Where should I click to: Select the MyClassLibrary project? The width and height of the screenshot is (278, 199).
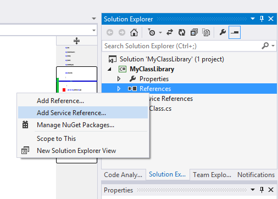[x=152, y=69]
